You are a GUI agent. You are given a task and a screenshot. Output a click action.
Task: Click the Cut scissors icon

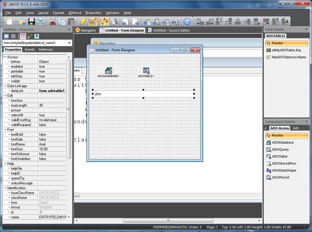click(x=52, y=21)
